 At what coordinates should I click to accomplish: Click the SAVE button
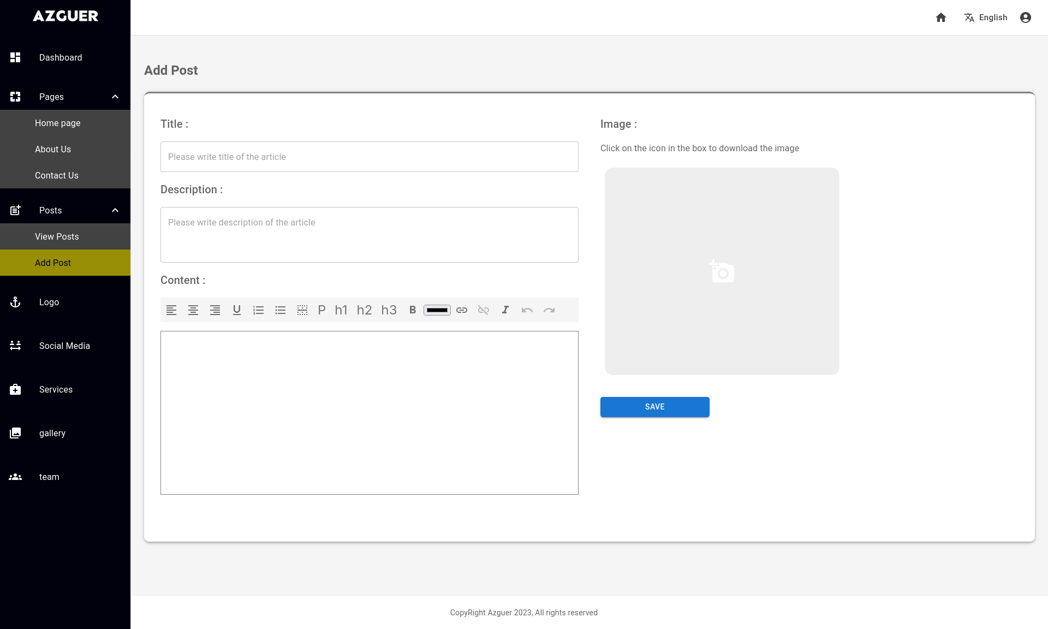[654, 407]
